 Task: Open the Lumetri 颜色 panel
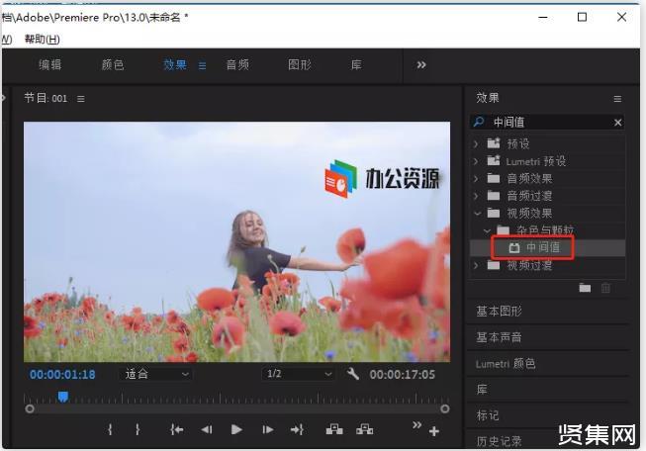[506, 364]
